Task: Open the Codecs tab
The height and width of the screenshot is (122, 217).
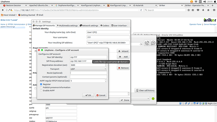Action: point(105,25)
